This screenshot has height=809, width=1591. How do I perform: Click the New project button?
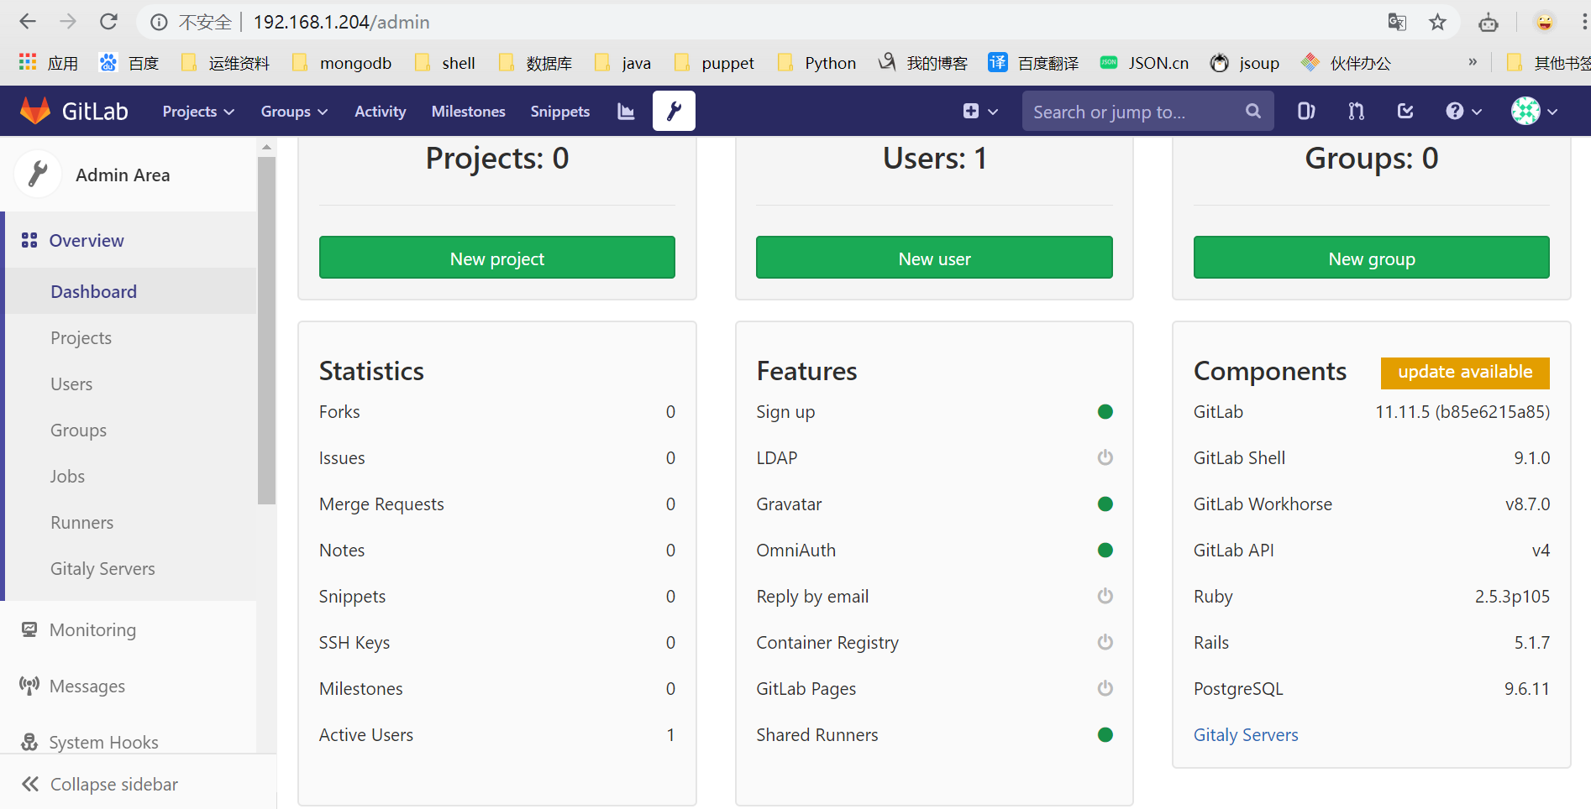[497, 258]
